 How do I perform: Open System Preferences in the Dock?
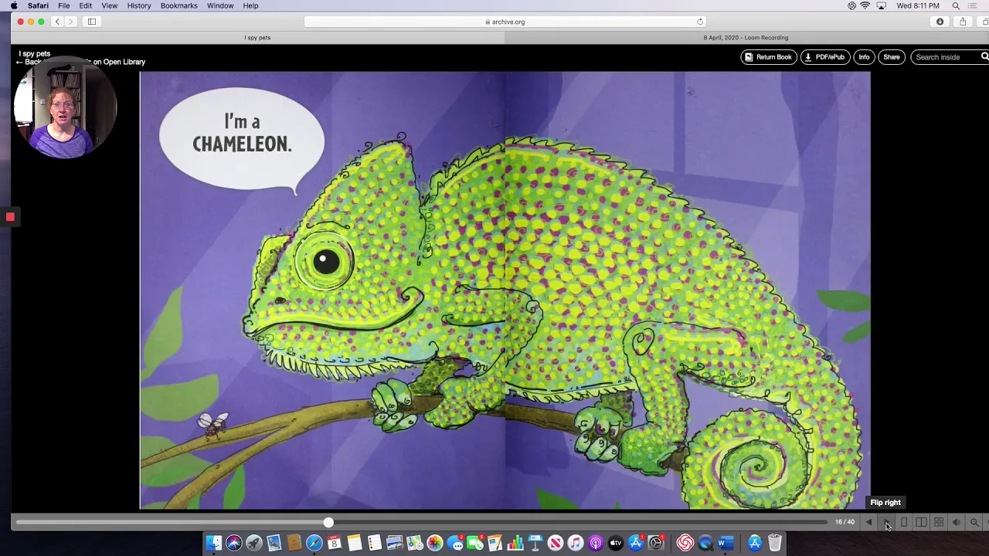656,543
